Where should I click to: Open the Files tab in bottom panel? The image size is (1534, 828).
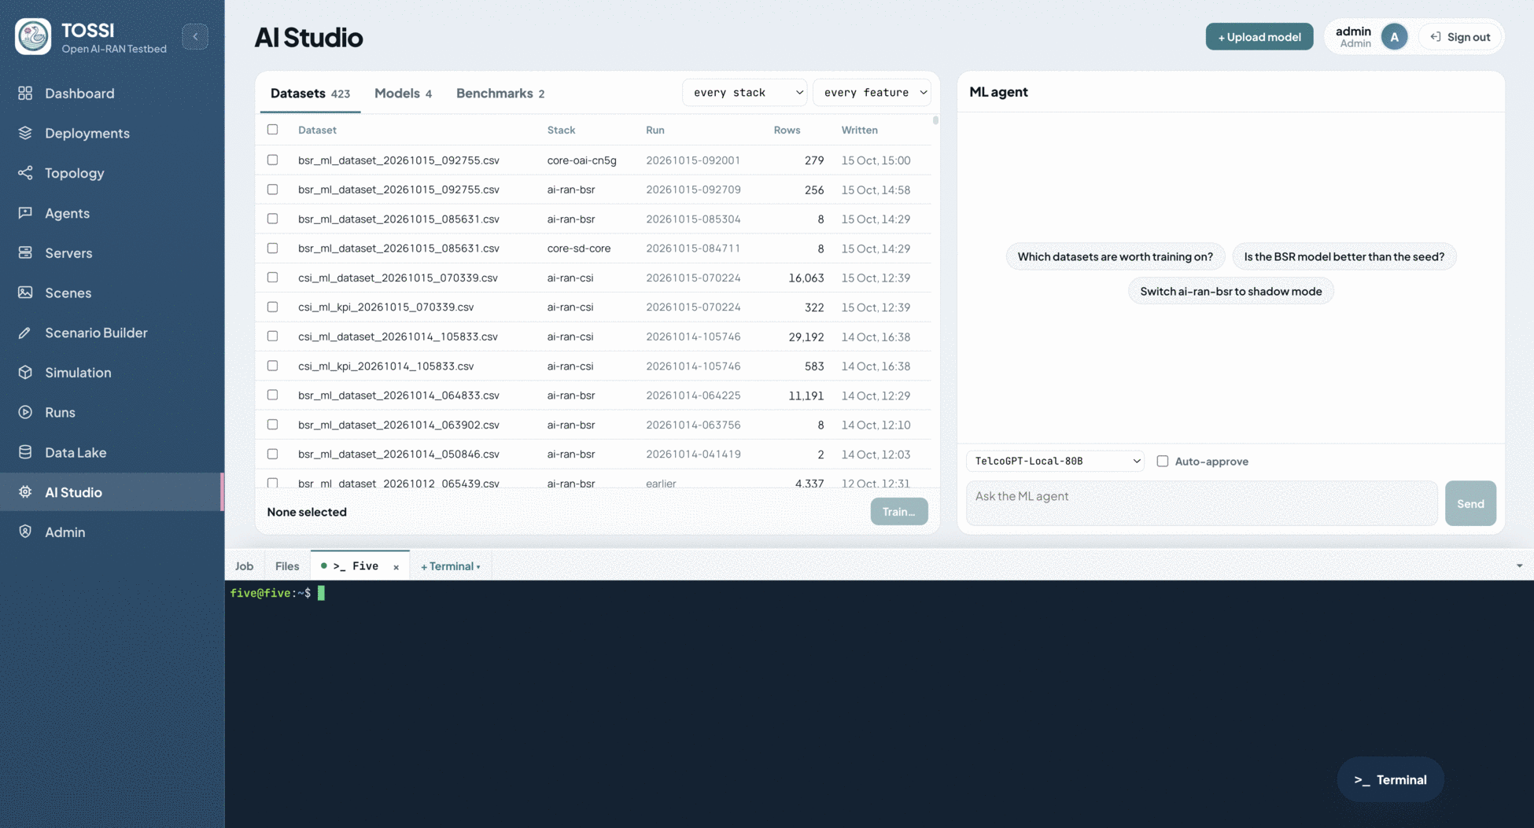point(287,566)
